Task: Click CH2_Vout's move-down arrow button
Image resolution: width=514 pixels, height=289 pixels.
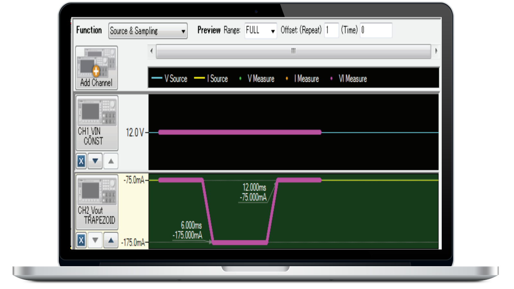Action: point(95,240)
